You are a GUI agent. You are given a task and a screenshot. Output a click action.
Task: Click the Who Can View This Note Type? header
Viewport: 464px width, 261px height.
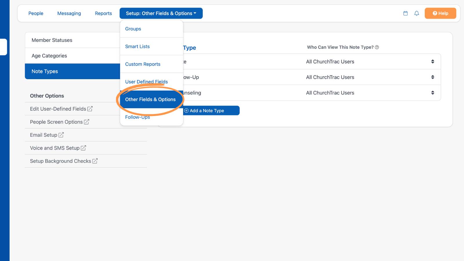click(340, 47)
